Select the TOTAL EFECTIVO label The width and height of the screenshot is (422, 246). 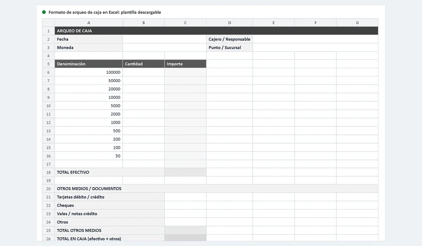pyautogui.click(x=109, y=172)
